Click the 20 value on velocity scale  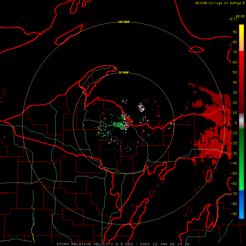point(235,102)
